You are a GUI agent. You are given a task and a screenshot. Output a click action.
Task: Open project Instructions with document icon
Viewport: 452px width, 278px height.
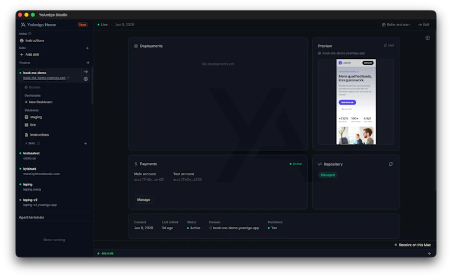37,135
